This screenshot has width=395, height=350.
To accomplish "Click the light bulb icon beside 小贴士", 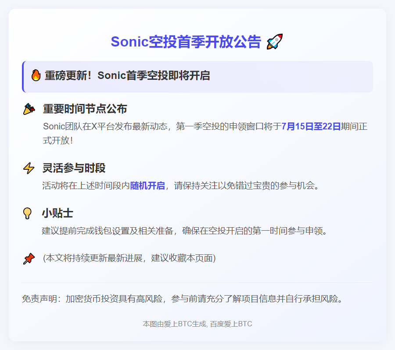I will (27, 213).
